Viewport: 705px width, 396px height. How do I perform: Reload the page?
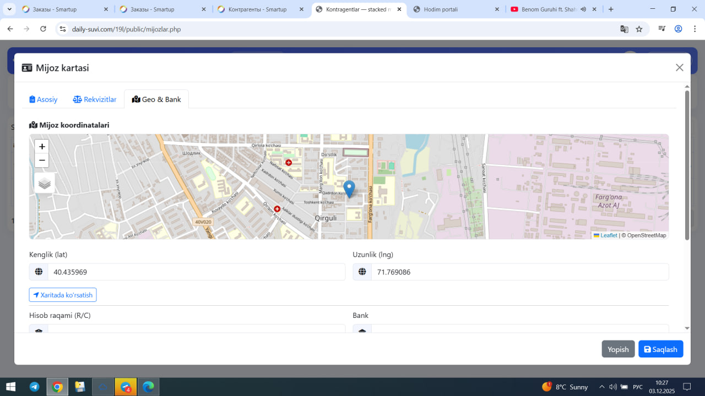tap(43, 29)
